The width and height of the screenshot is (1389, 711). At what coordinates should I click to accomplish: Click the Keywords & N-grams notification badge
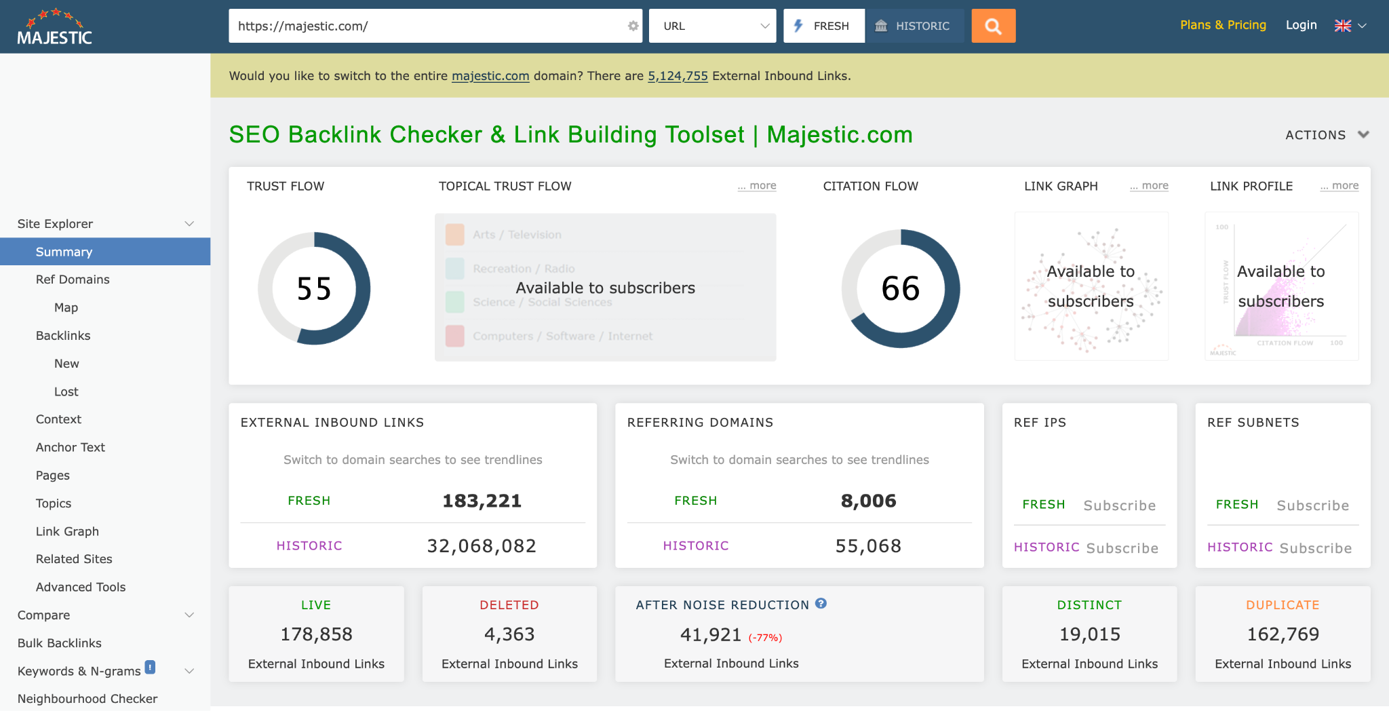click(x=150, y=667)
